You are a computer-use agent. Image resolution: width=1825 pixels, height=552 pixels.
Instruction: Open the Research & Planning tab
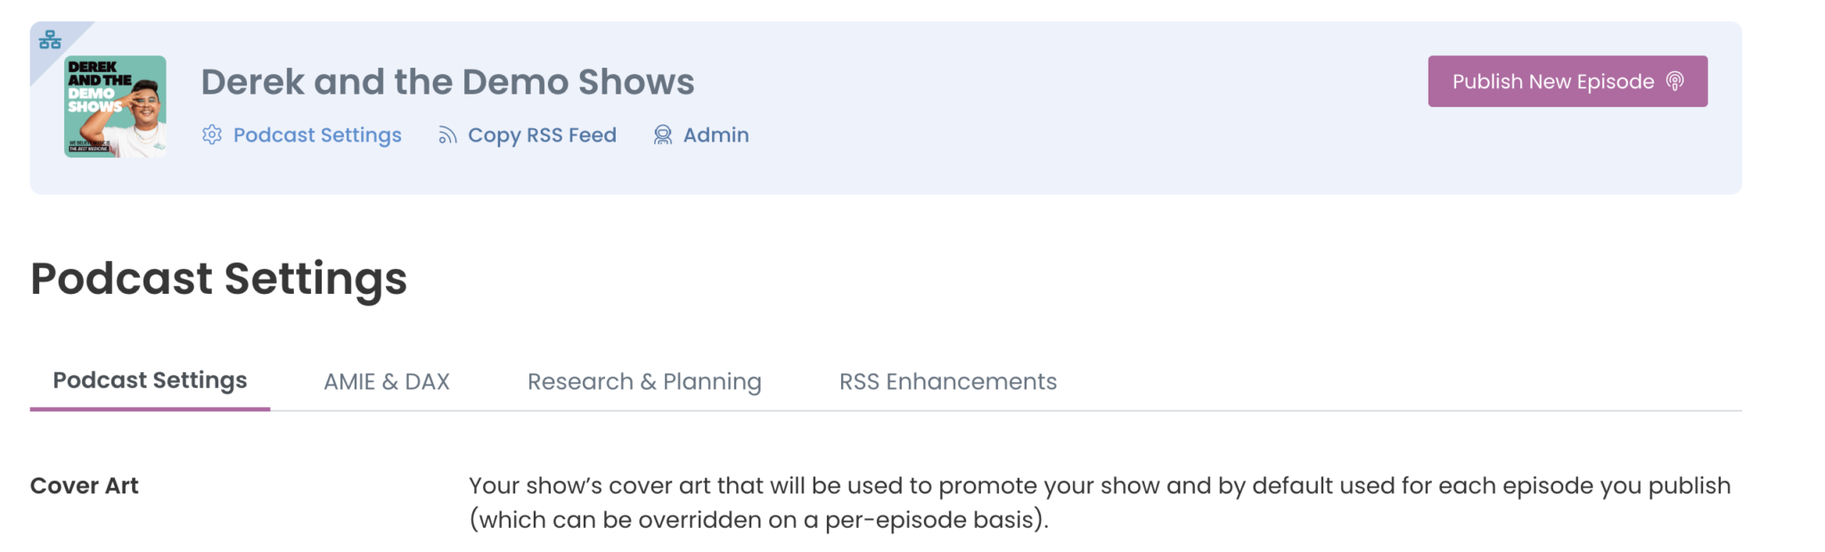pos(643,381)
